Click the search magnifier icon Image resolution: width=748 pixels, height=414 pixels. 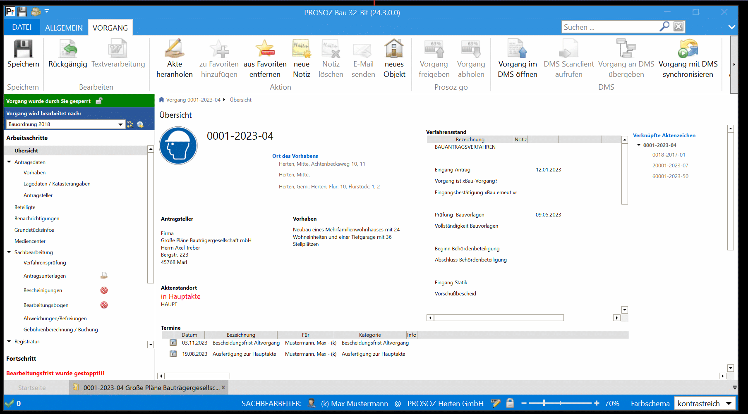664,27
